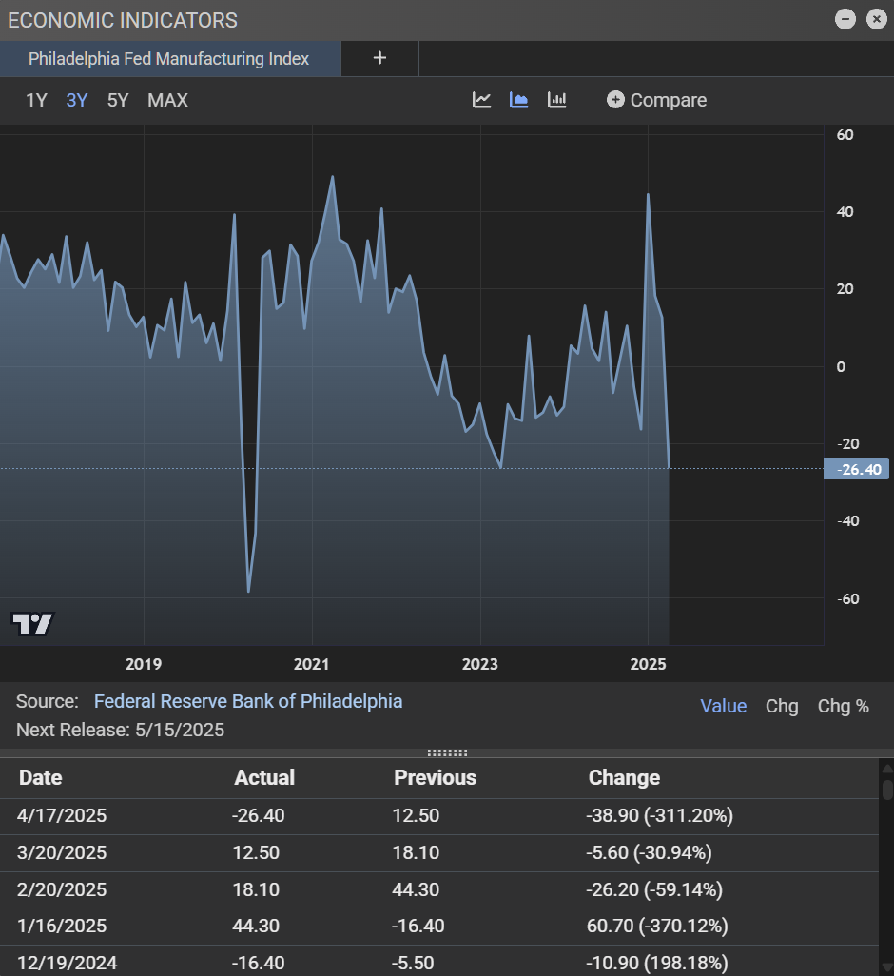Select the 4/17/2025 data row
This screenshot has height=976, width=894.
(x=437, y=815)
